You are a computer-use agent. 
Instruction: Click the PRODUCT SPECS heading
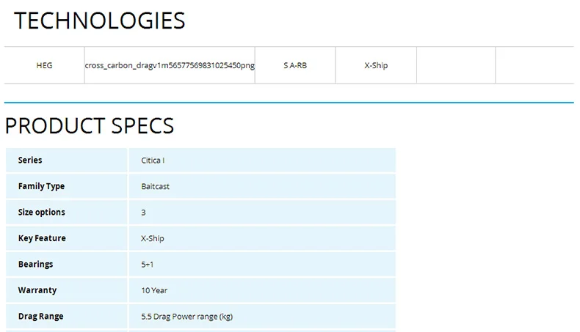click(x=89, y=126)
